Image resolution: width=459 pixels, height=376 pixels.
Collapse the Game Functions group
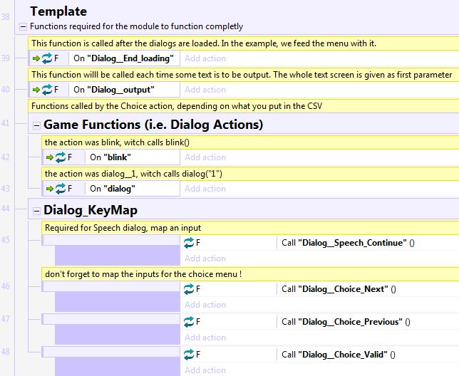pyautogui.click(x=36, y=126)
